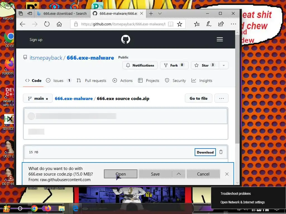The height and width of the screenshot is (214, 286).
Task: Star the repository
Action: point(205,65)
